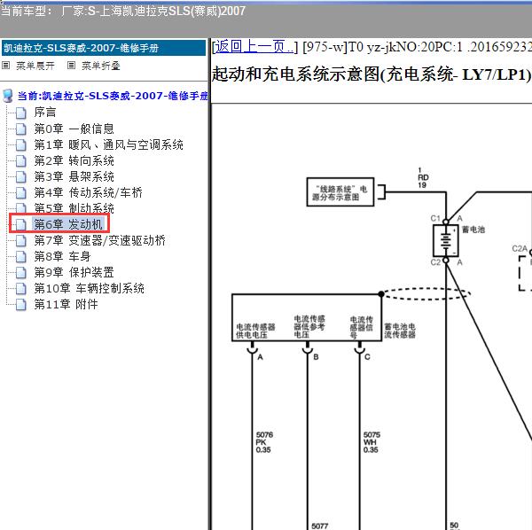Click the page icon beside 第2章
The width and height of the screenshot is (532, 530).
[21, 161]
